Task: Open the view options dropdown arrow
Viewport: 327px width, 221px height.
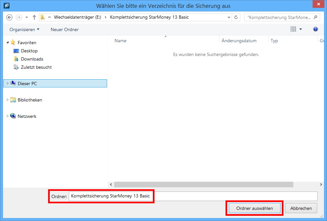Action: click(301, 29)
